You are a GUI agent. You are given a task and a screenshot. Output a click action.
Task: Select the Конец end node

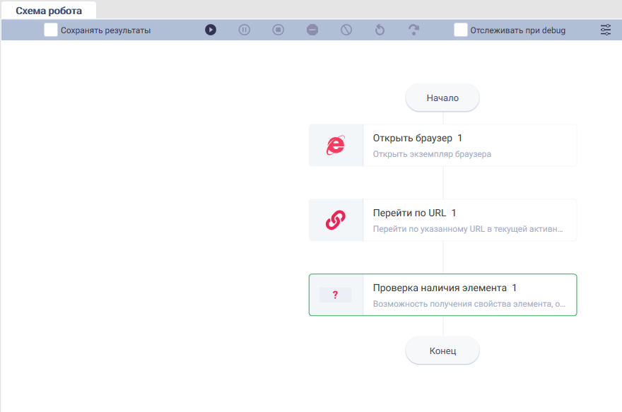442,351
